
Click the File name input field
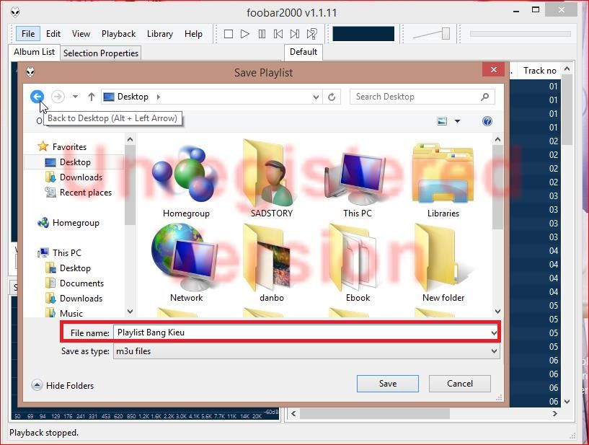click(x=301, y=332)
